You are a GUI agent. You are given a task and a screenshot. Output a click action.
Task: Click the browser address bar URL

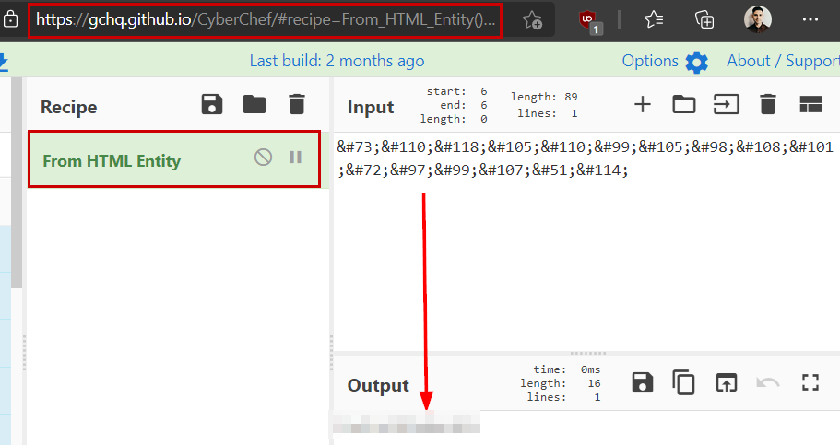point(266,20)
